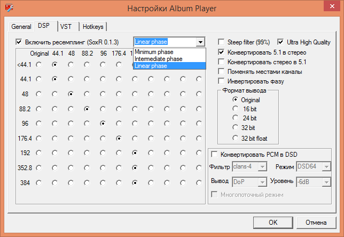
Task: Set 44.1 row to Original column
Action: (39, 79)
